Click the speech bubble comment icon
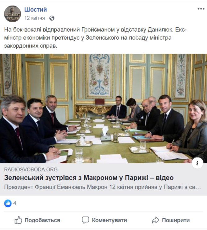Viewport: 207px width, 230px height. point(85,220)
